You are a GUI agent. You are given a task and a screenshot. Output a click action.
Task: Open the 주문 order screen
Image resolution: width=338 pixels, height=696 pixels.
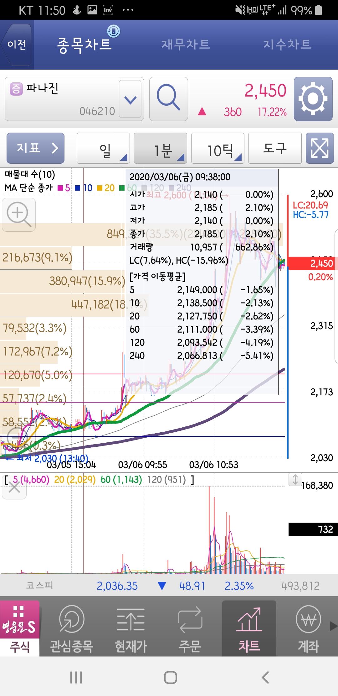(190, 628)
